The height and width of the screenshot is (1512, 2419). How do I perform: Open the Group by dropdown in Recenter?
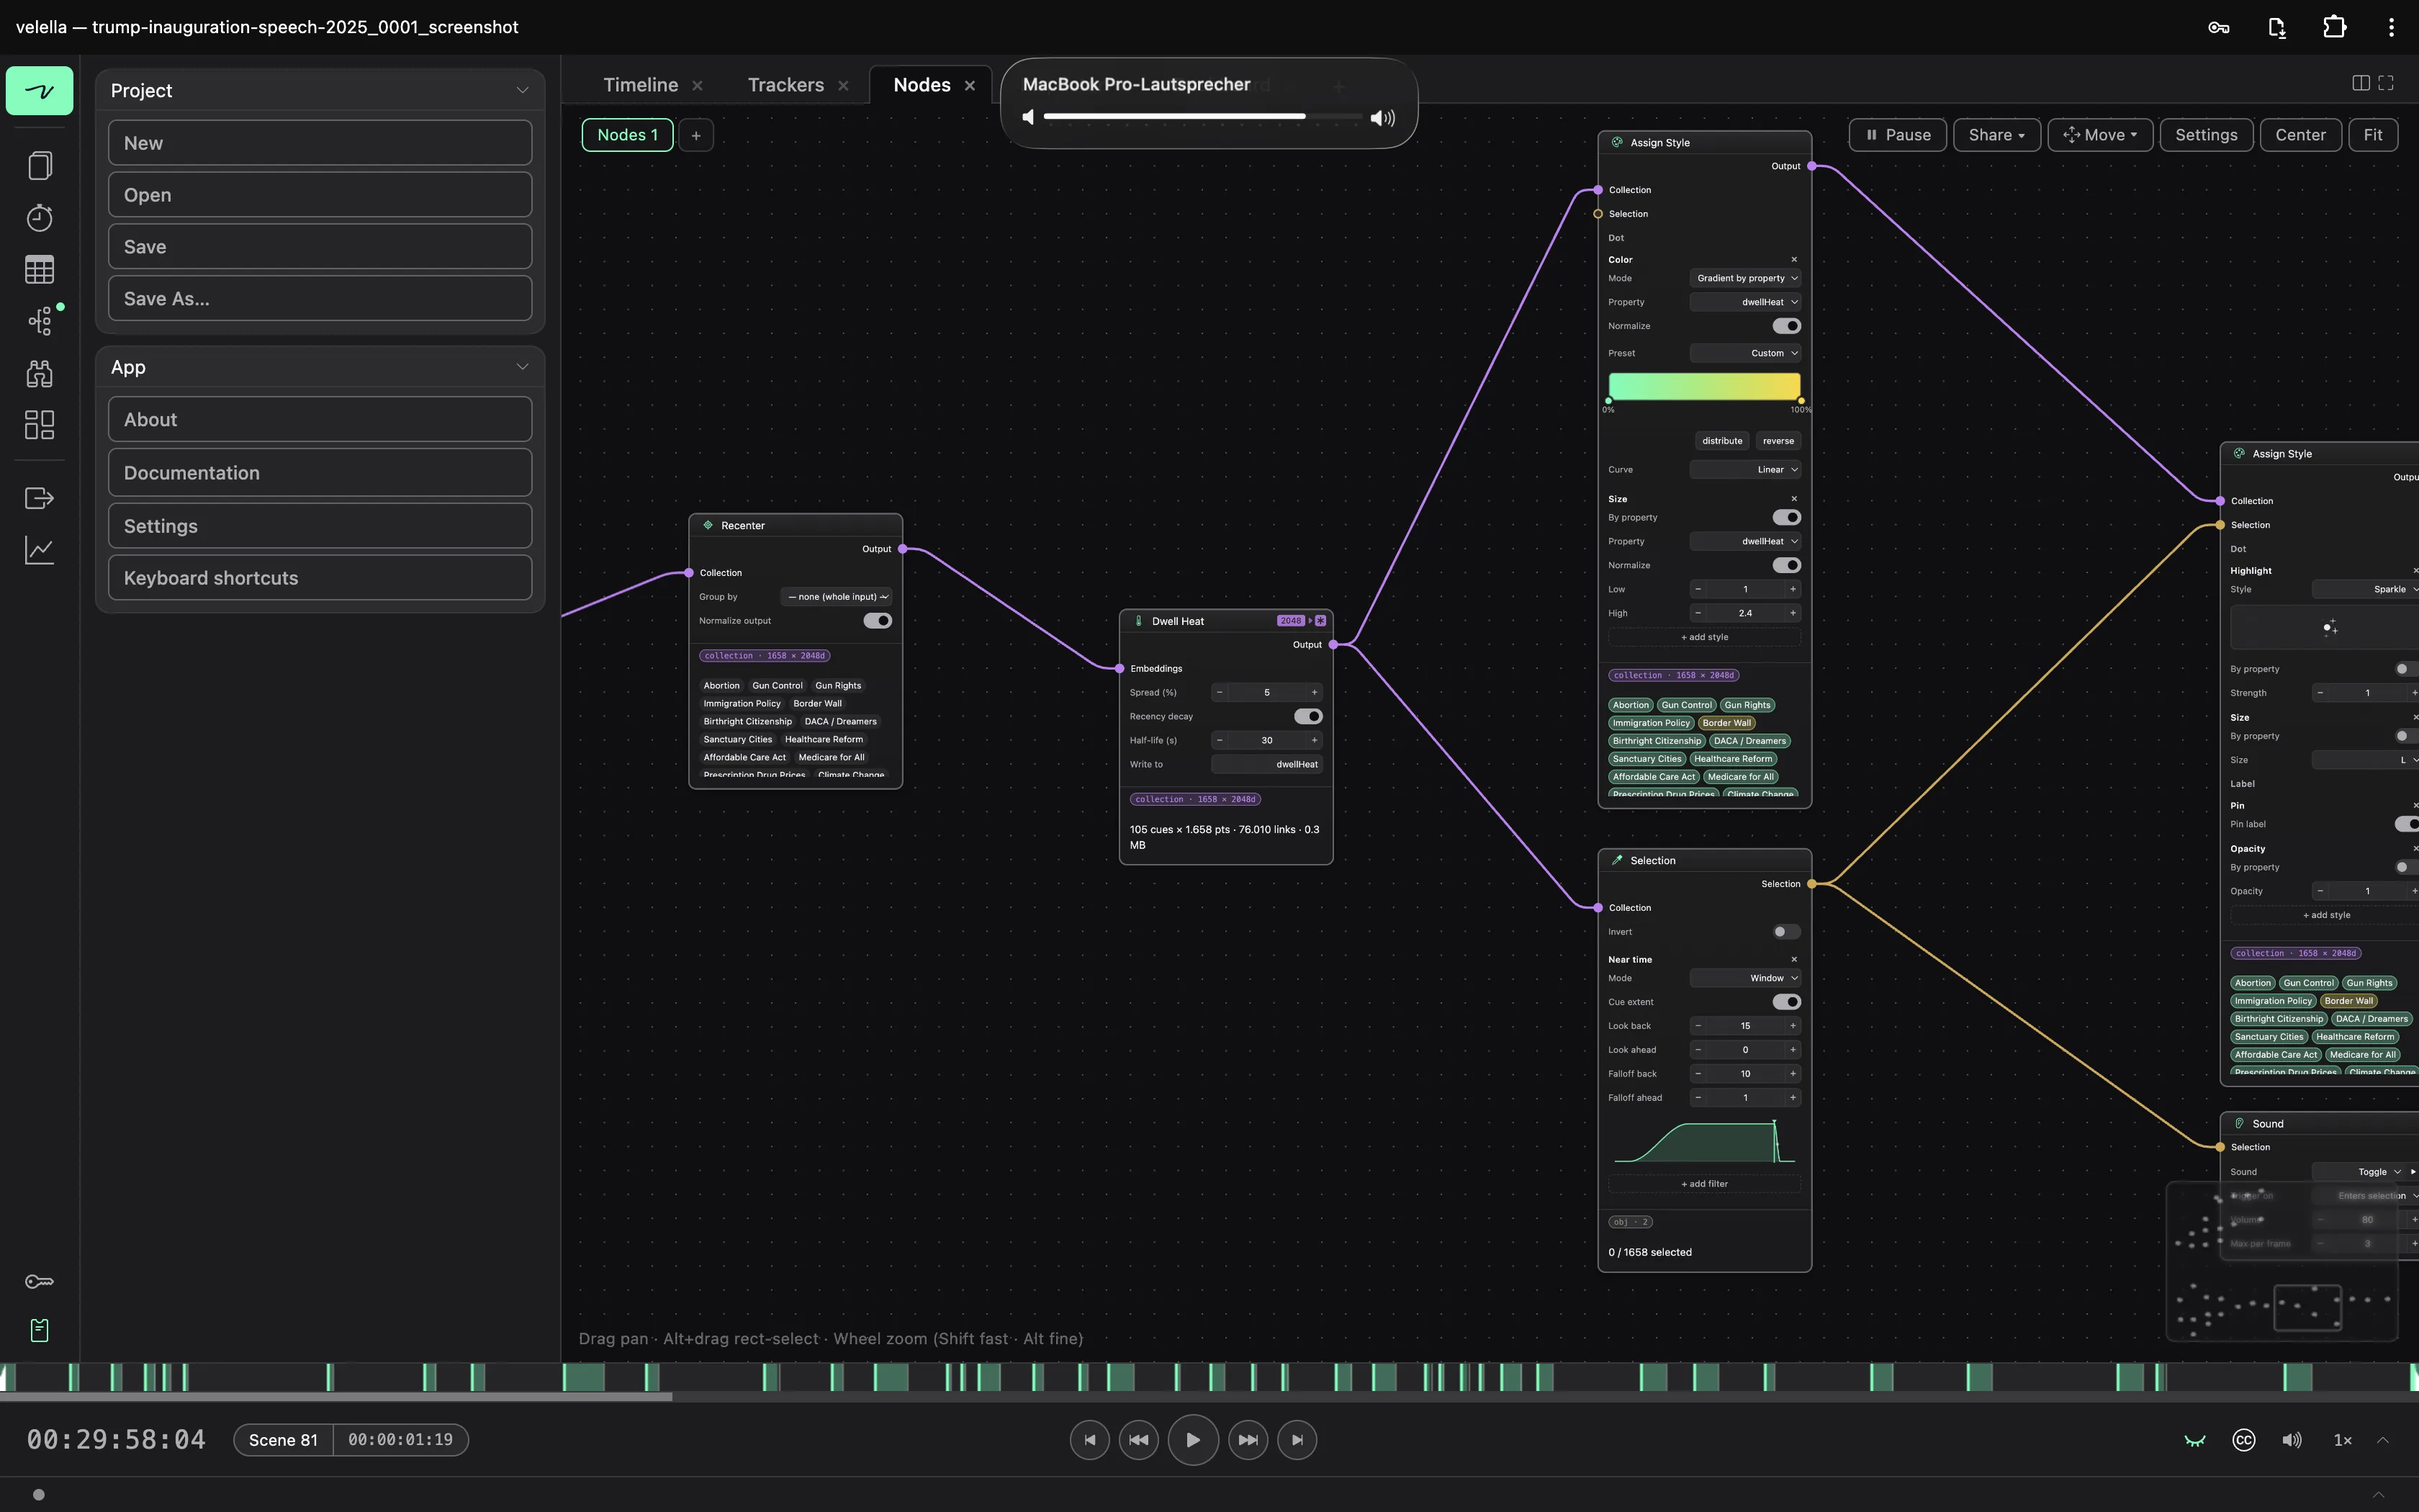837,597
